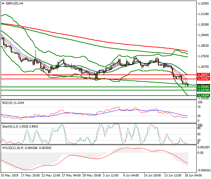Open the GBPUSD,H4 chart dropdown arrow

coord(3,4)
